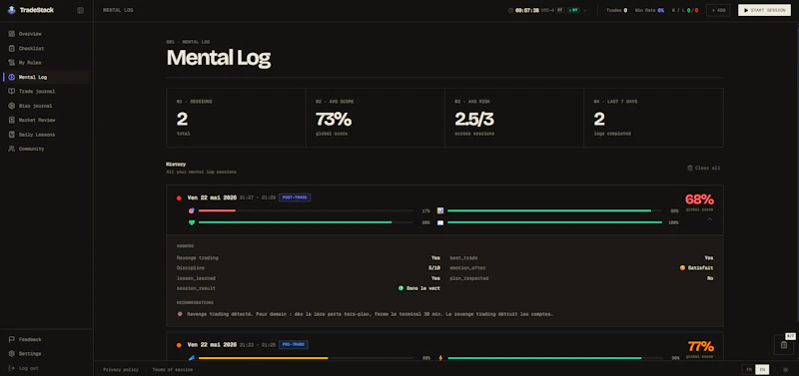The width and height of the screenshot is (799, 376).
Task: Click the Start Session button
Action: 764,10
